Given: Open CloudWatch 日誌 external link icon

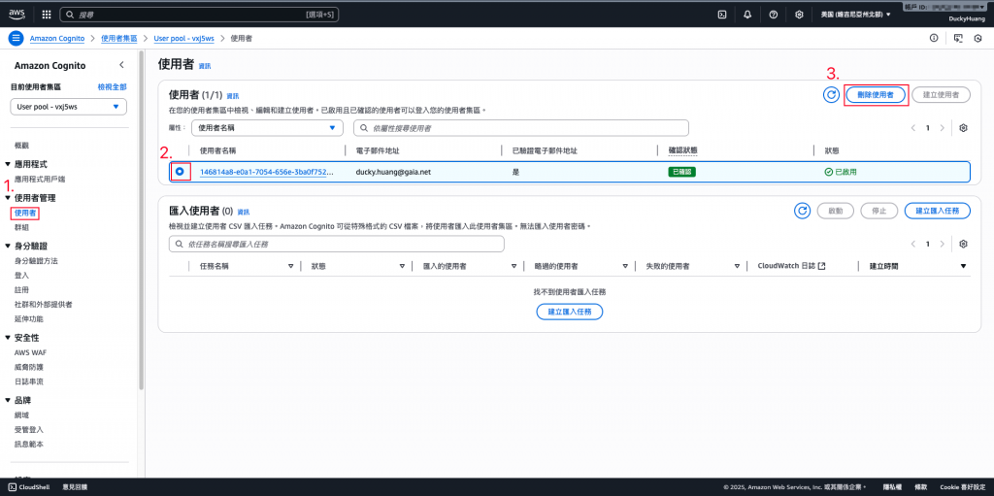Looking at the screenshot, I should pos(822,266).
